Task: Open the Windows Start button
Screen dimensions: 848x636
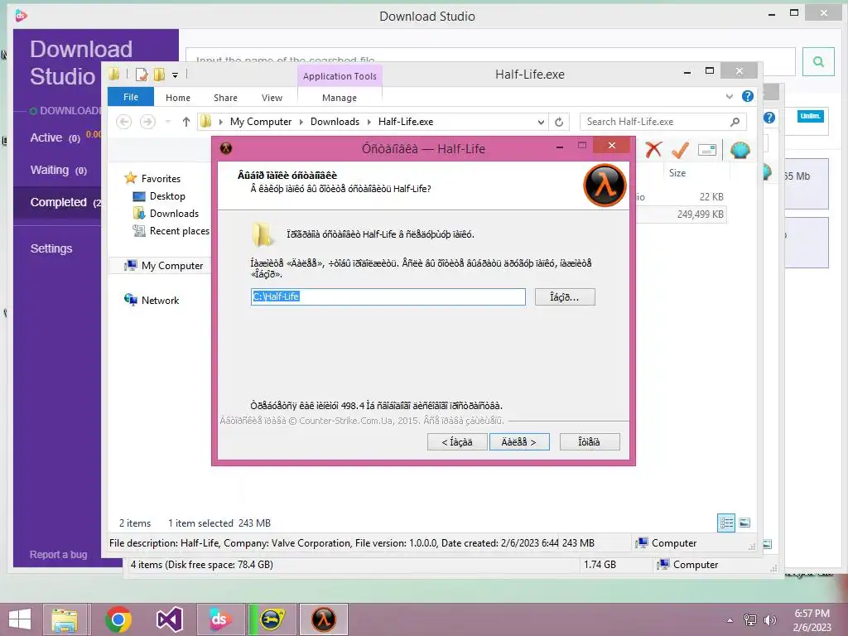Action: pos(20,619)
